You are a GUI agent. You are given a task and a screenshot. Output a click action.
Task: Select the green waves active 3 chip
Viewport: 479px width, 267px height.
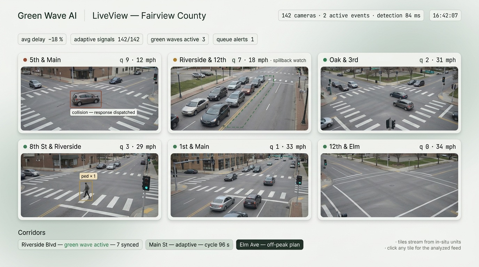(x=178, y=39)
